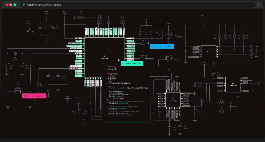Screen dimensions: 265x142
Task: Select the top resistor connected to ground
Action: pyautogui.click(x=81, y=18)
